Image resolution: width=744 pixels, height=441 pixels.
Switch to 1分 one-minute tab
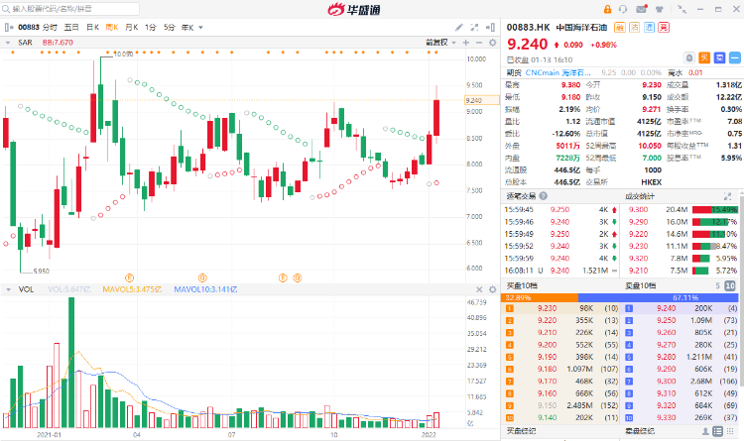(x=151, y=28)
